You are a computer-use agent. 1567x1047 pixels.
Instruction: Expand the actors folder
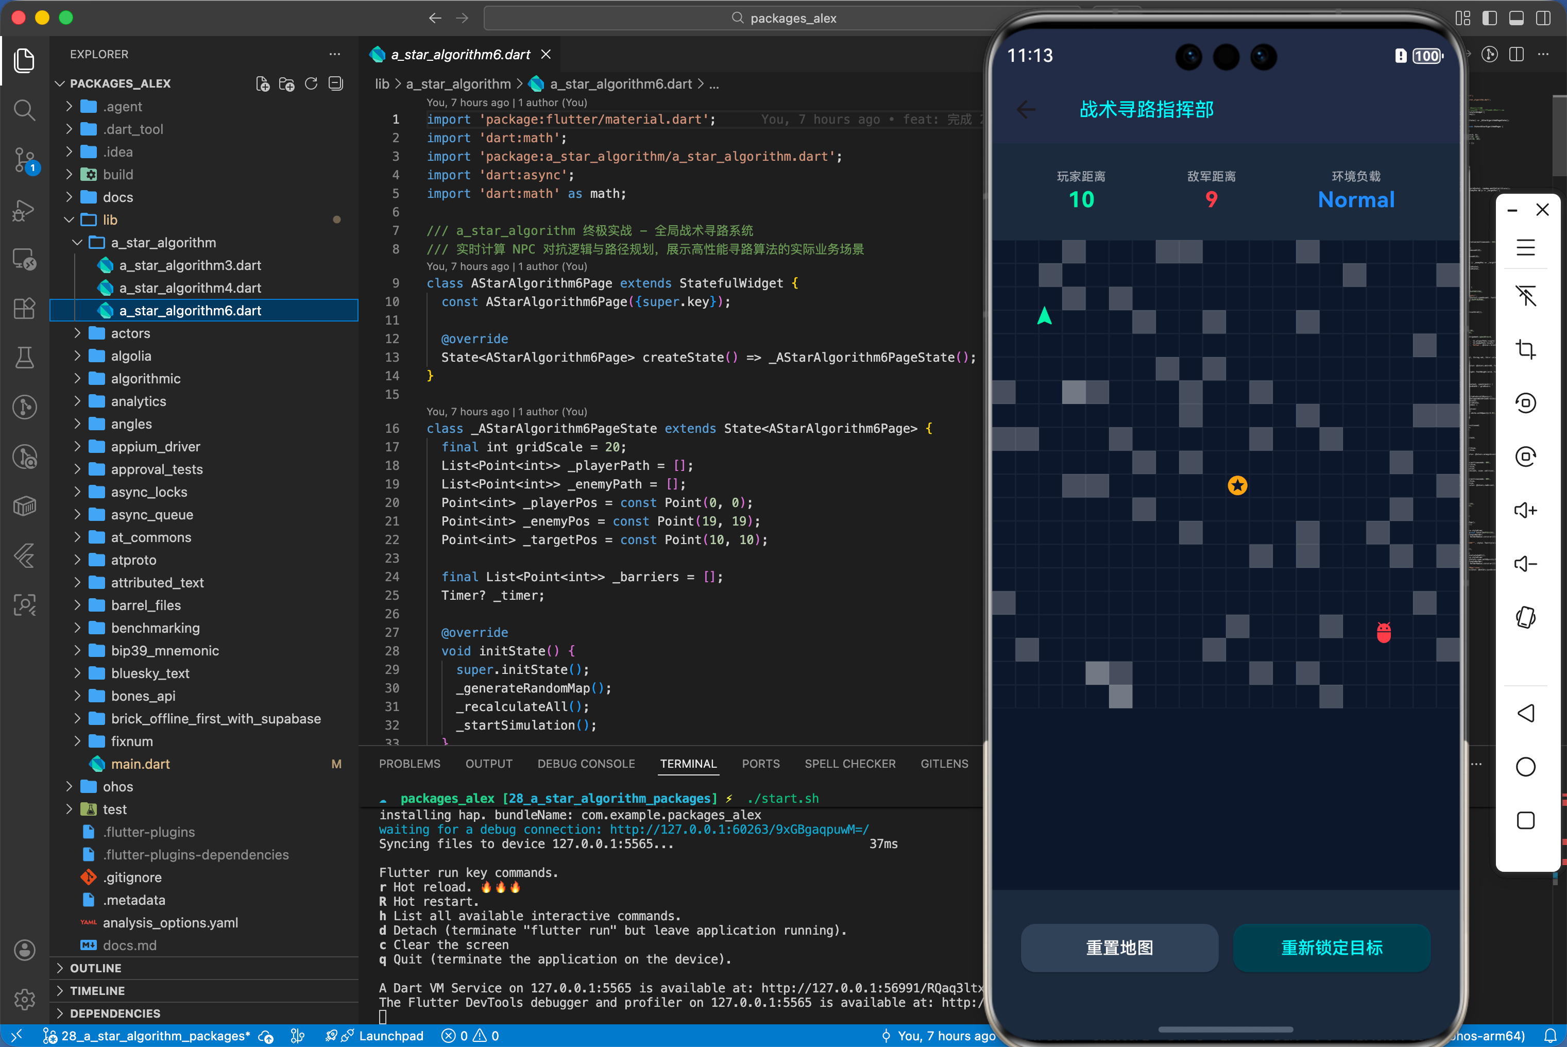click(x=130, y=333)
